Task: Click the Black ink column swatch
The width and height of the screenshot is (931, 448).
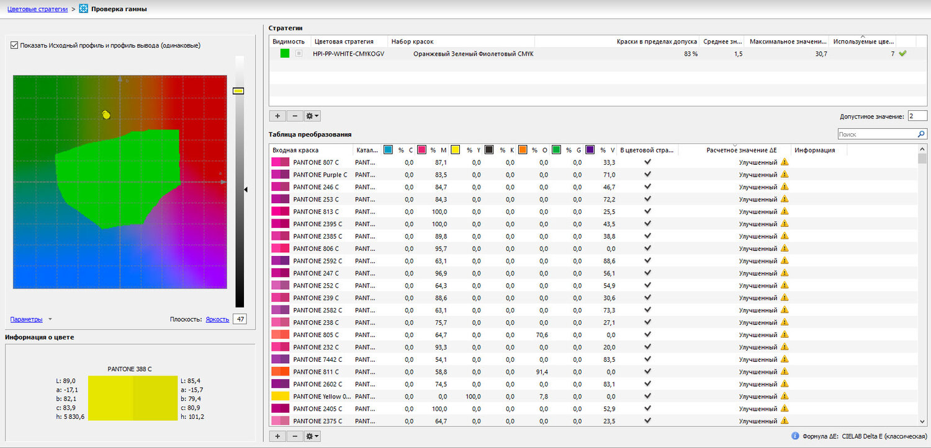Action: (x=489, y=150)
